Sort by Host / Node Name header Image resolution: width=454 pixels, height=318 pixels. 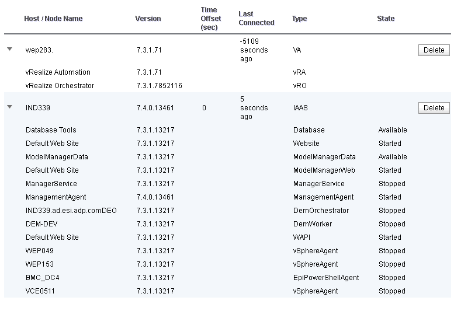53,19
